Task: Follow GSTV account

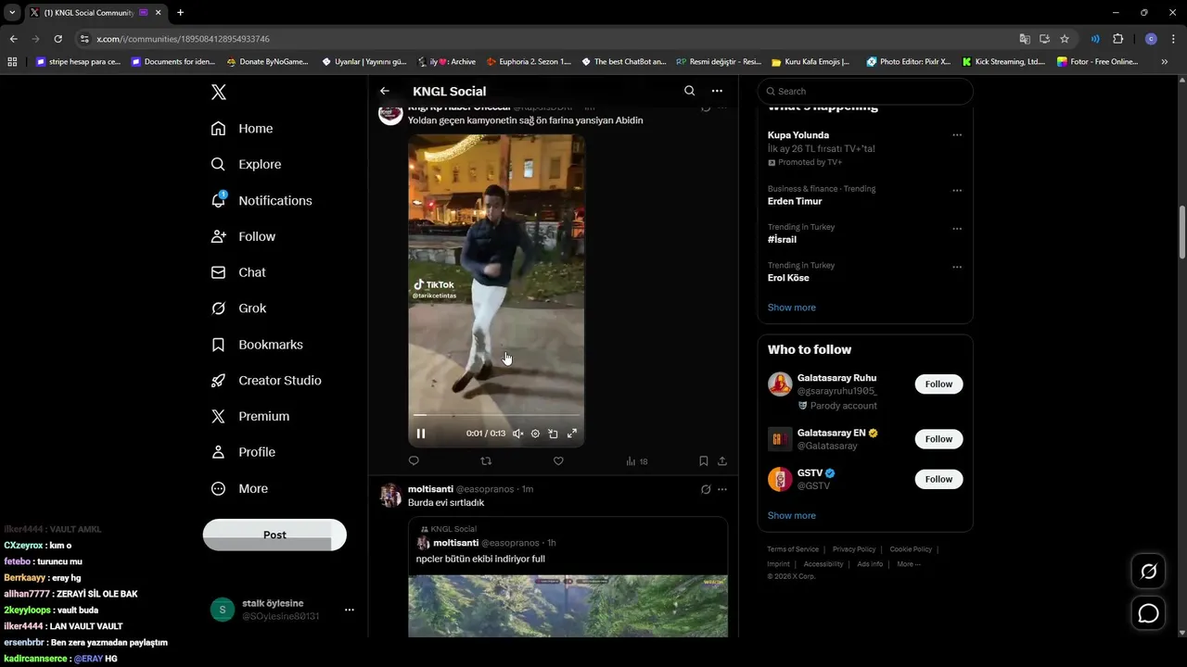Action: 938,479
